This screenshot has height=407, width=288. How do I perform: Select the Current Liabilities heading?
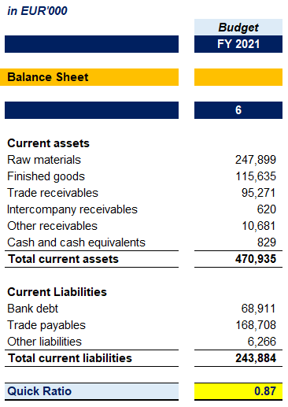coord(57,292)
